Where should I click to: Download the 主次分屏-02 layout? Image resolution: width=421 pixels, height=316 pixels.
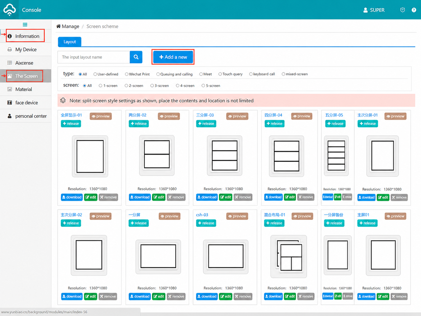72,297
